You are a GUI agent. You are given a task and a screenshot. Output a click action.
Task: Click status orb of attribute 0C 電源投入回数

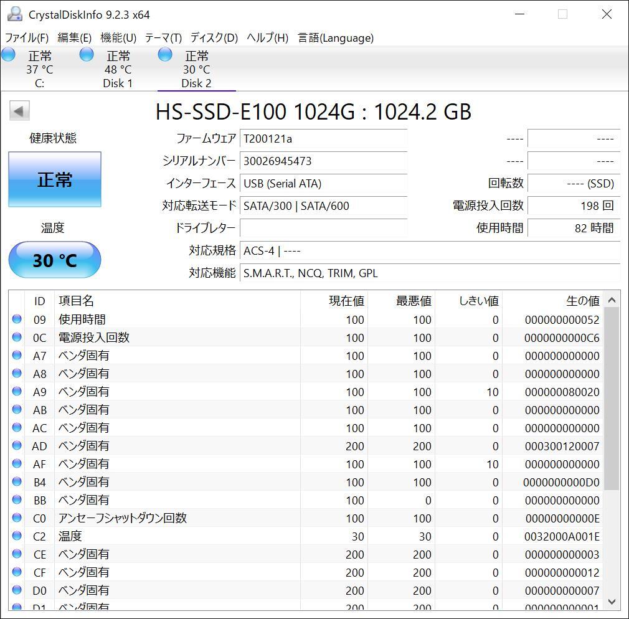pos(17,337)
